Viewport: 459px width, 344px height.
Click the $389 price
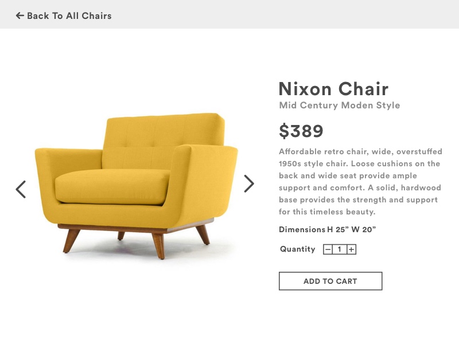point(301,131)
